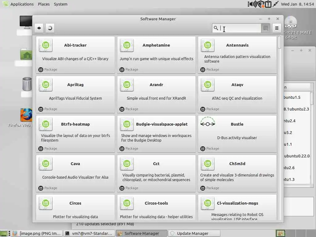Click the DVD disc desktop icon
The width and height of the screenshot is (316, 237).
(x=291, y=23)
